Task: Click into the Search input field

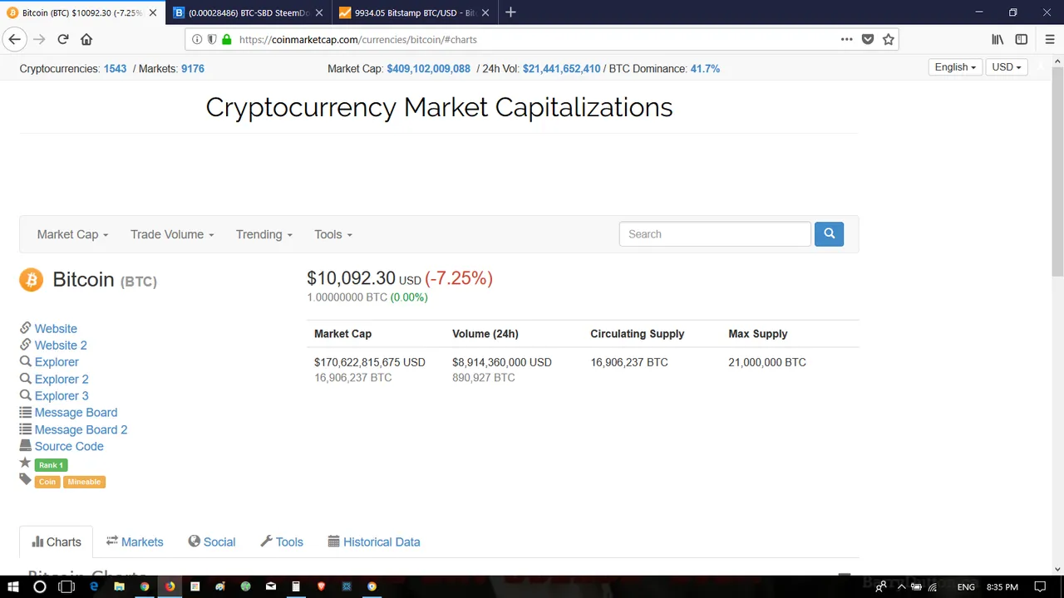Action: pyautogui.click(x=715, y=234)
